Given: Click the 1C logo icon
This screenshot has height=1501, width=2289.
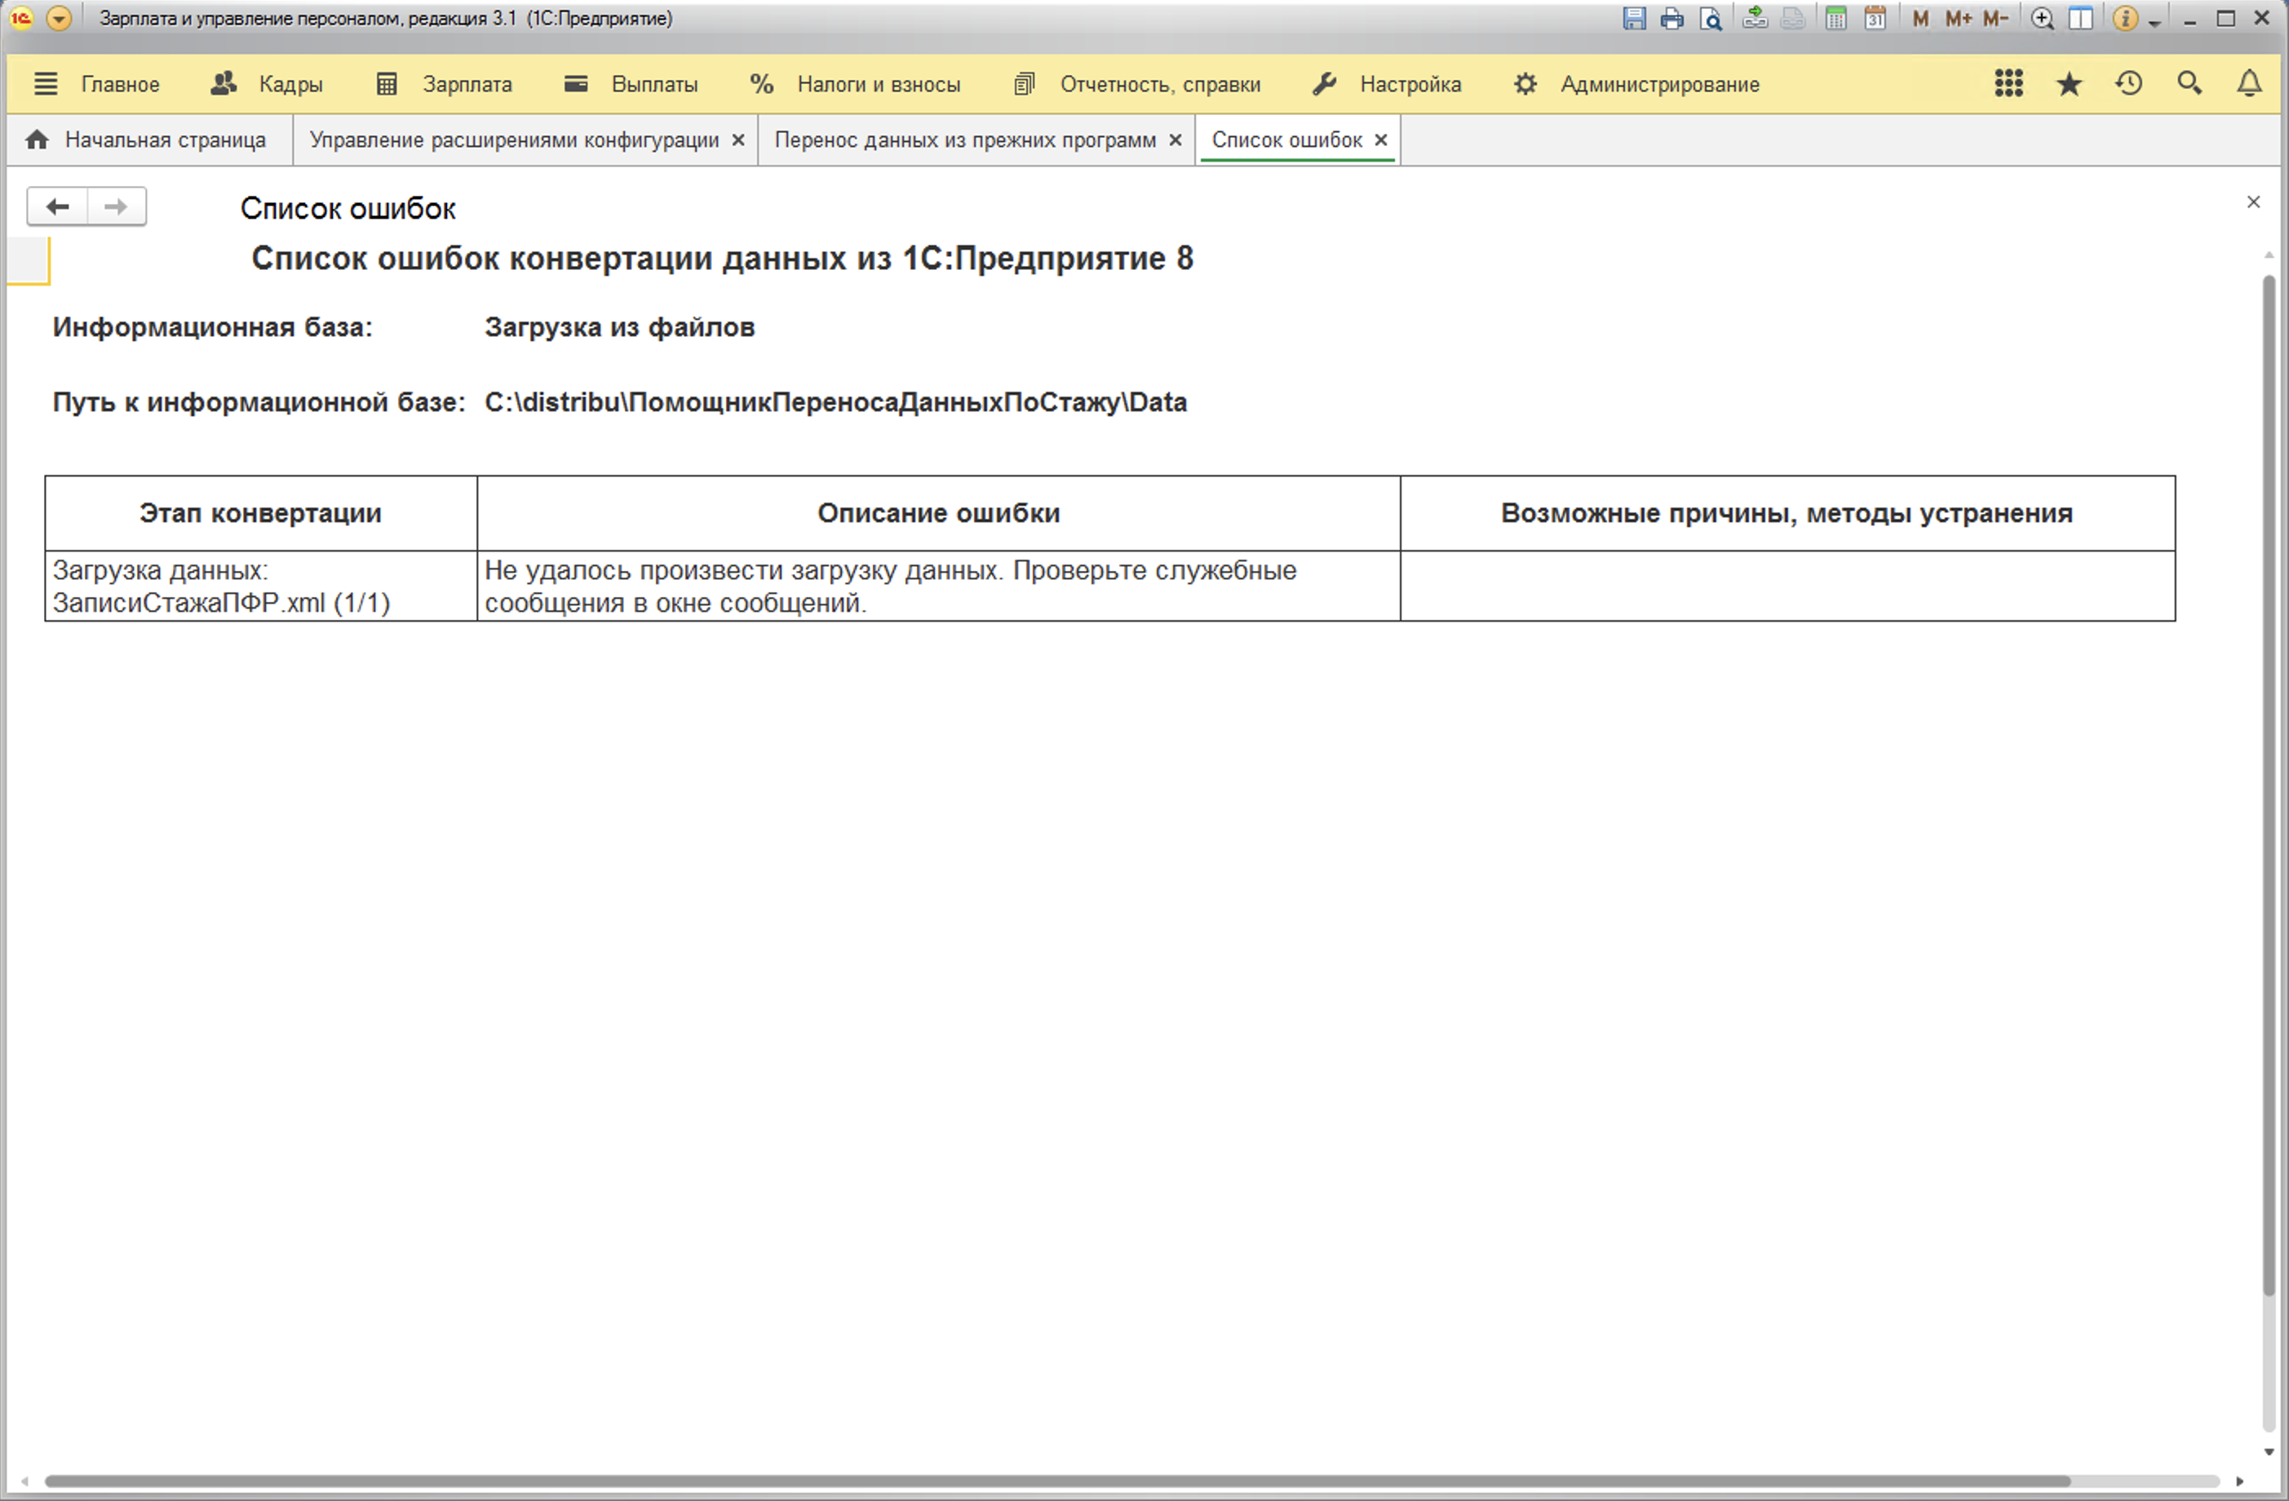Looking at the screenshot, I should [20, 18].
